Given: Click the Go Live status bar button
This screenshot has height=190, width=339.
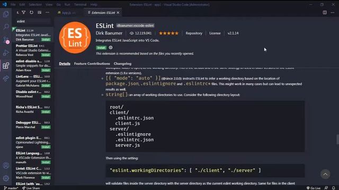Looking at the screenshot, I should pyautogui.click(x=314, y=188).
